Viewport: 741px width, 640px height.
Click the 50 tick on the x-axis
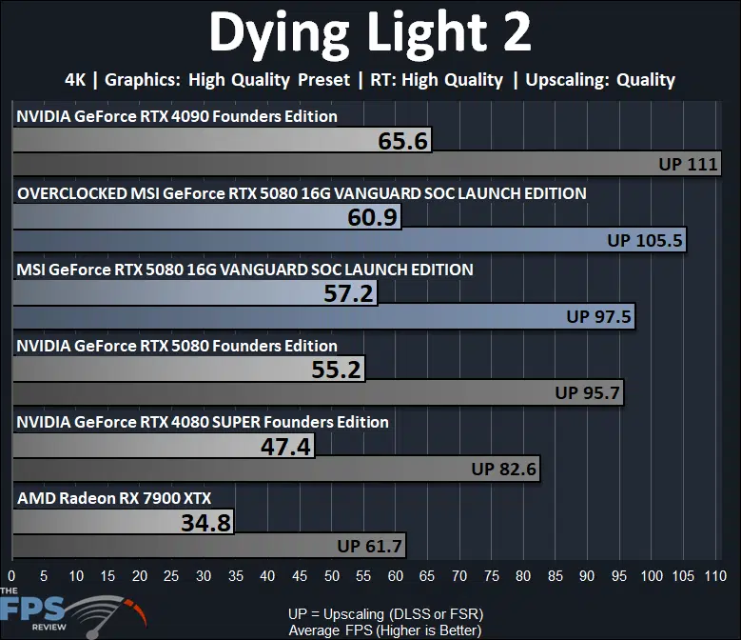331,575
